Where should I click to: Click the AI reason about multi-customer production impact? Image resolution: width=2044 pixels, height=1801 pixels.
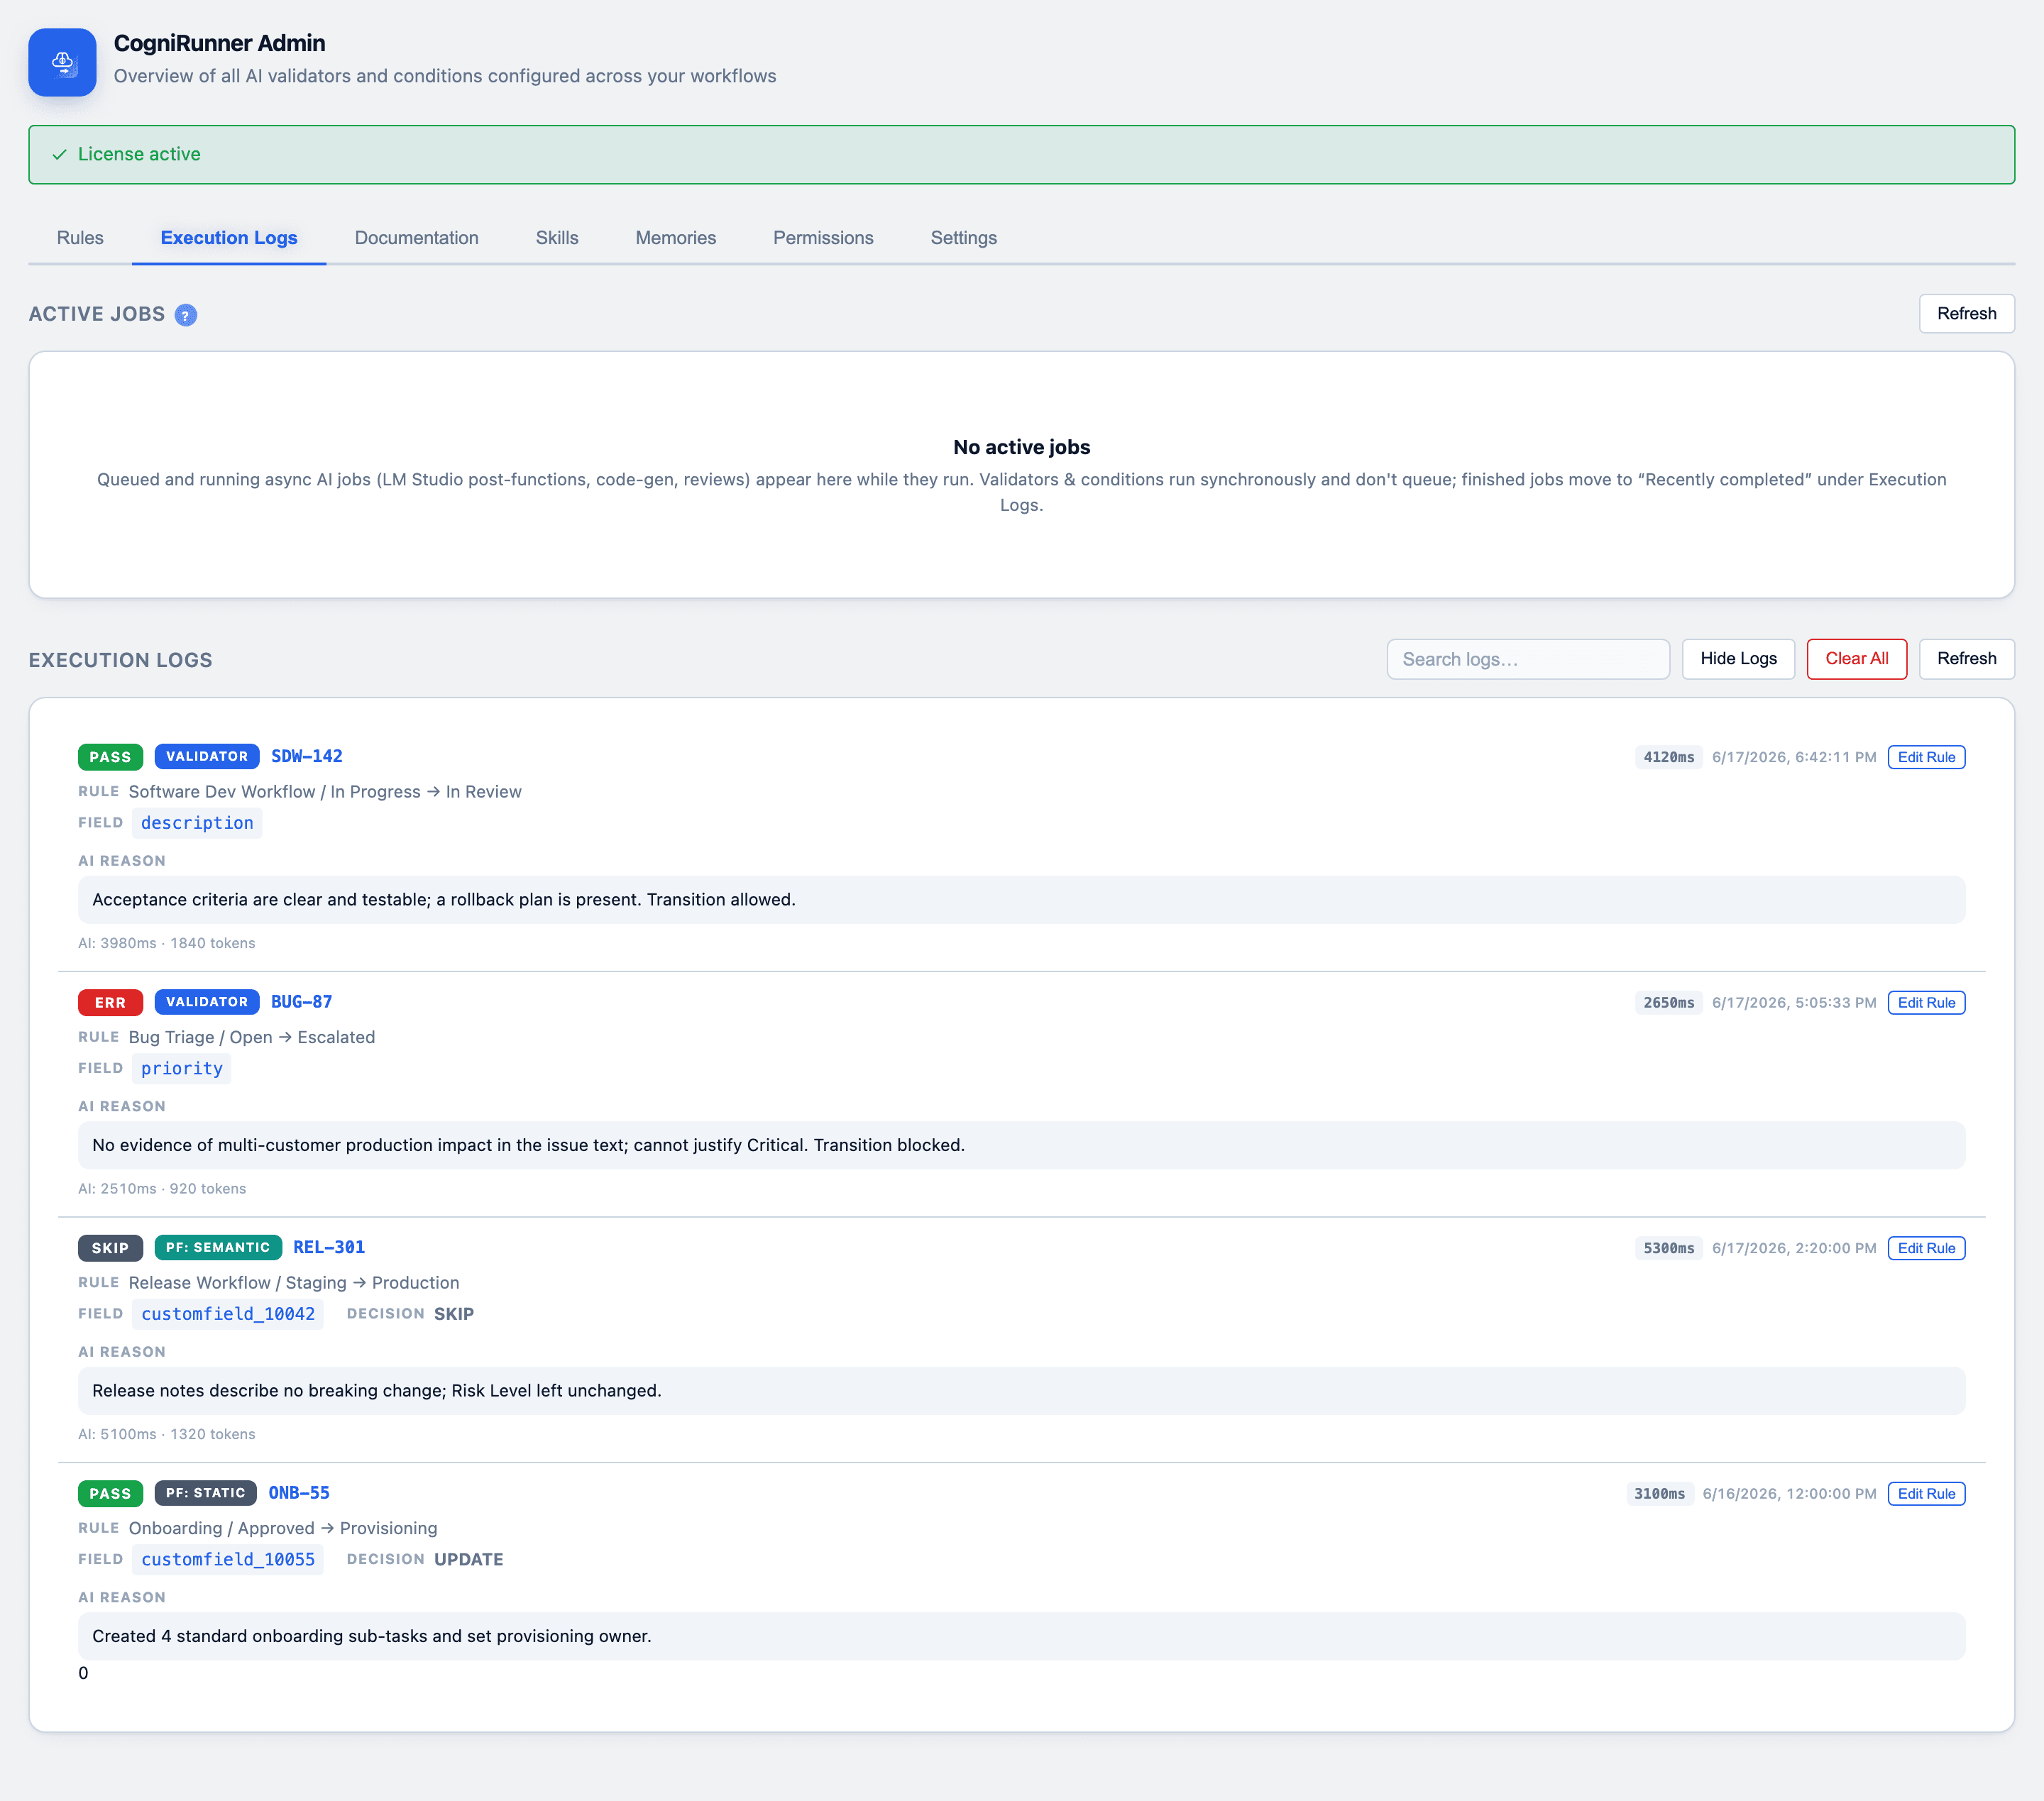point(1021,1145)
